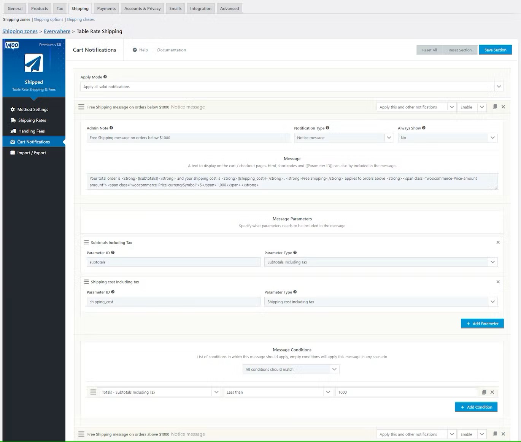Duplicate the Free Shipping below $1000 notification
This screenshot has height=442, width=521.
point(495,107)
